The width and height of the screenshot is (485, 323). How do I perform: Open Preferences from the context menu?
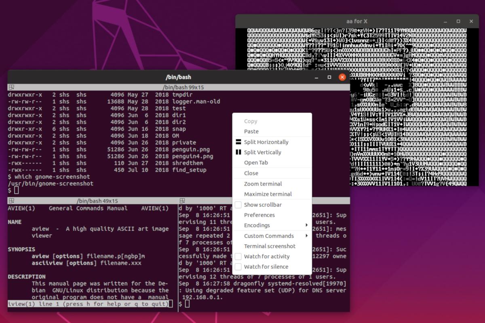[x=259, y=215]
